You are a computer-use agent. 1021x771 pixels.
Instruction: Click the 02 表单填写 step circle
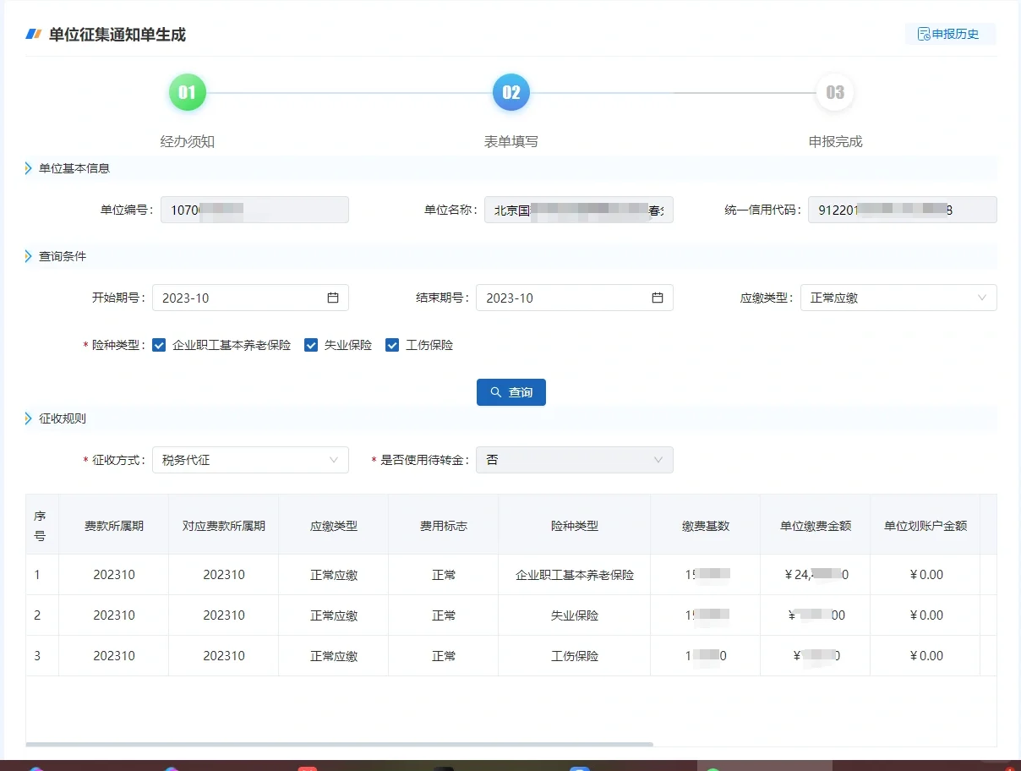(510, 92)
